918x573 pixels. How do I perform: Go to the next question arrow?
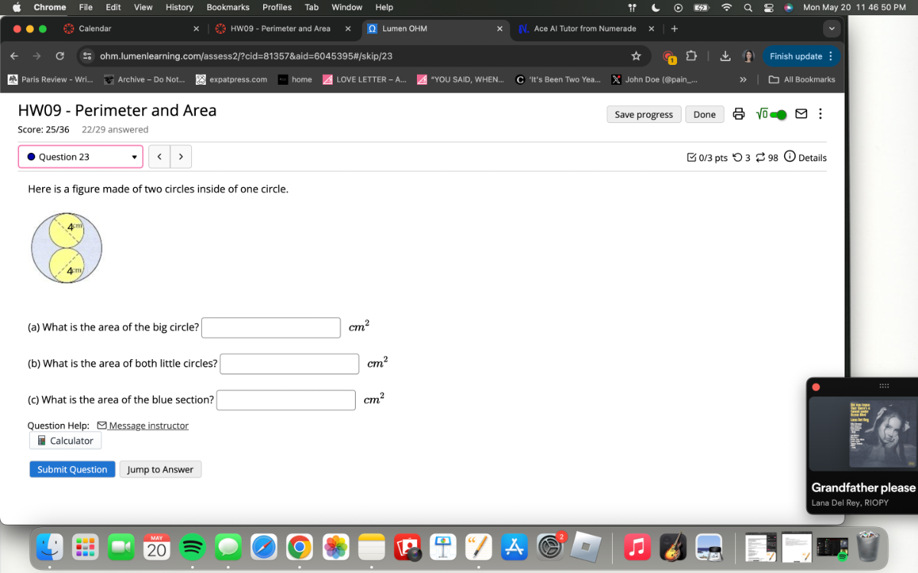(181, 157)
